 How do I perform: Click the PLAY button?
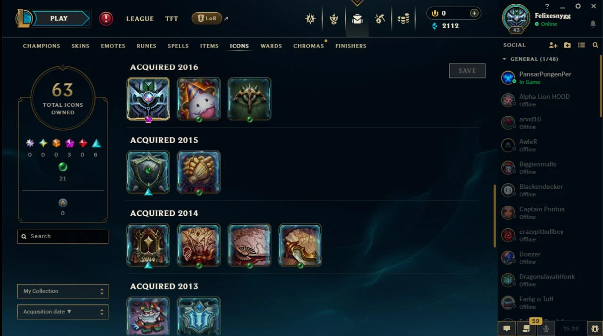pos(59,18)
